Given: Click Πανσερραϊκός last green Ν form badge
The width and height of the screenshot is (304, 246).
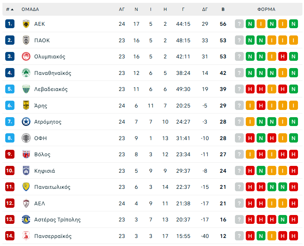Looking at the screenshot, I should (261, 236).
